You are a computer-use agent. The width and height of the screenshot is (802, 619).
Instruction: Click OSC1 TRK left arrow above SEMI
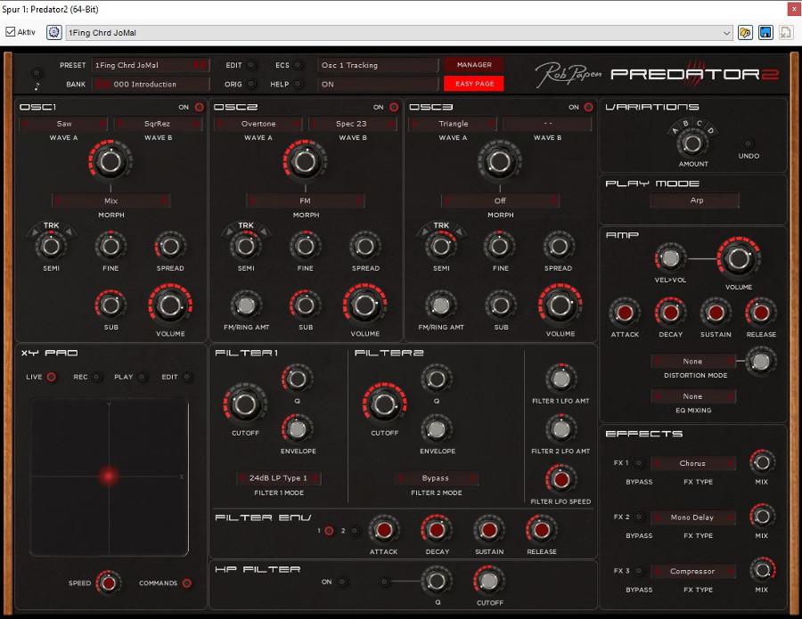pyautogui.click(x=34, y=232)
